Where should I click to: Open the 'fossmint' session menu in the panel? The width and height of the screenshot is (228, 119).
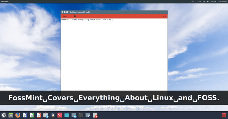point(223,2)
